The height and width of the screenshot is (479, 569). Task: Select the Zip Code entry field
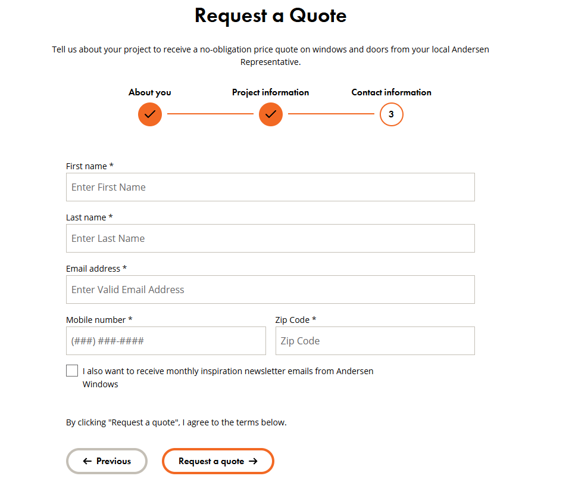pos(374,340)
